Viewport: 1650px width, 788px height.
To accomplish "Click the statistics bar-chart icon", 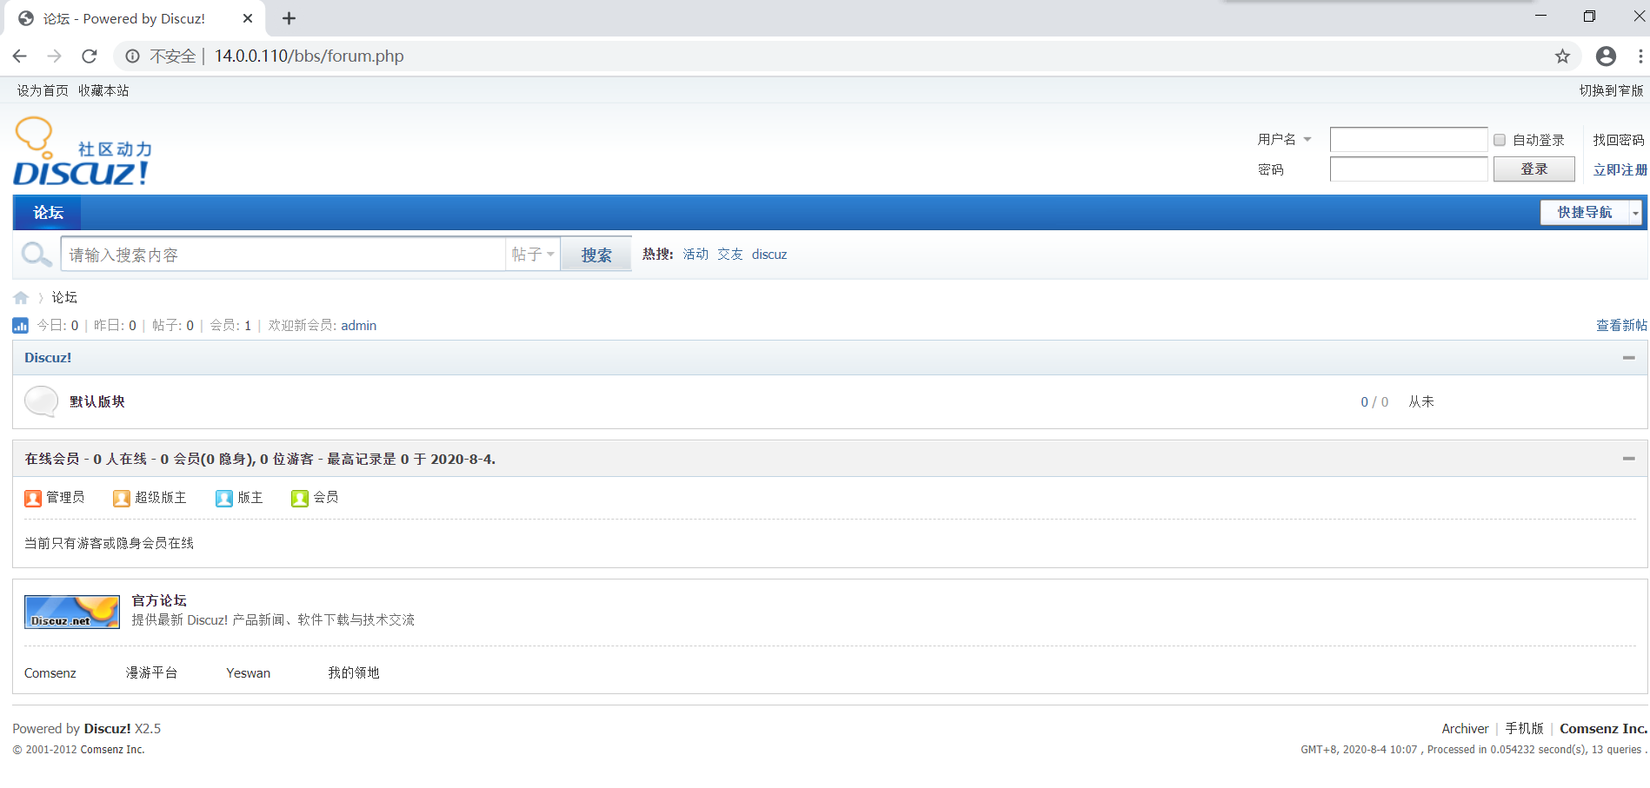I will [x=20, y=326].
